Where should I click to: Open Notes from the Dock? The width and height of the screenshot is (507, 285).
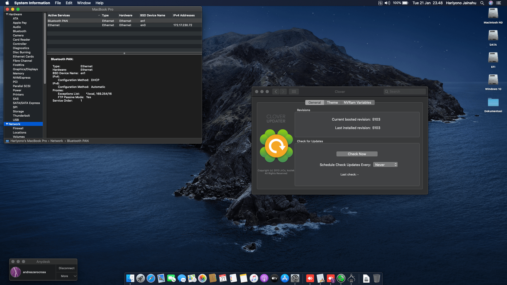point(243,278)
